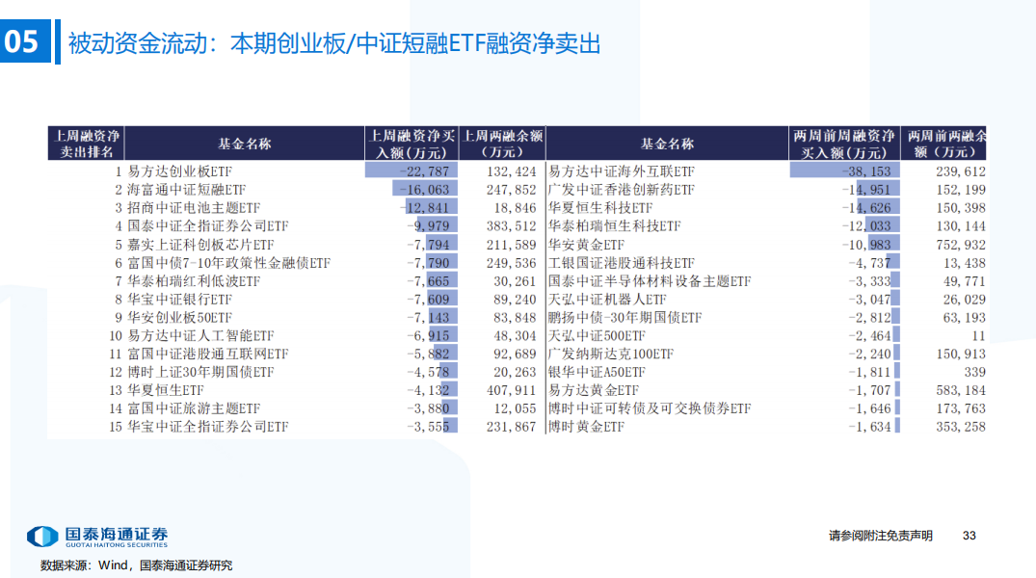This screenshot has height=578, width=1036.
Task: Click the value '-10,983' cell
Action: click(x=866, y=245)
